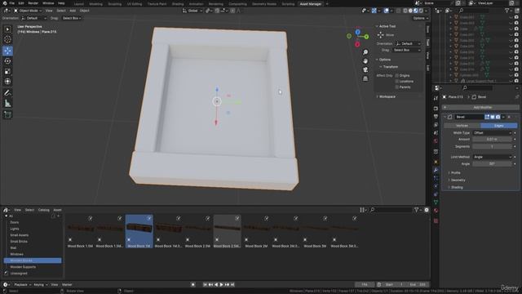This screenshot has height=294, width=522.
Task: Play the animation forward
Action: coord(221,285)
